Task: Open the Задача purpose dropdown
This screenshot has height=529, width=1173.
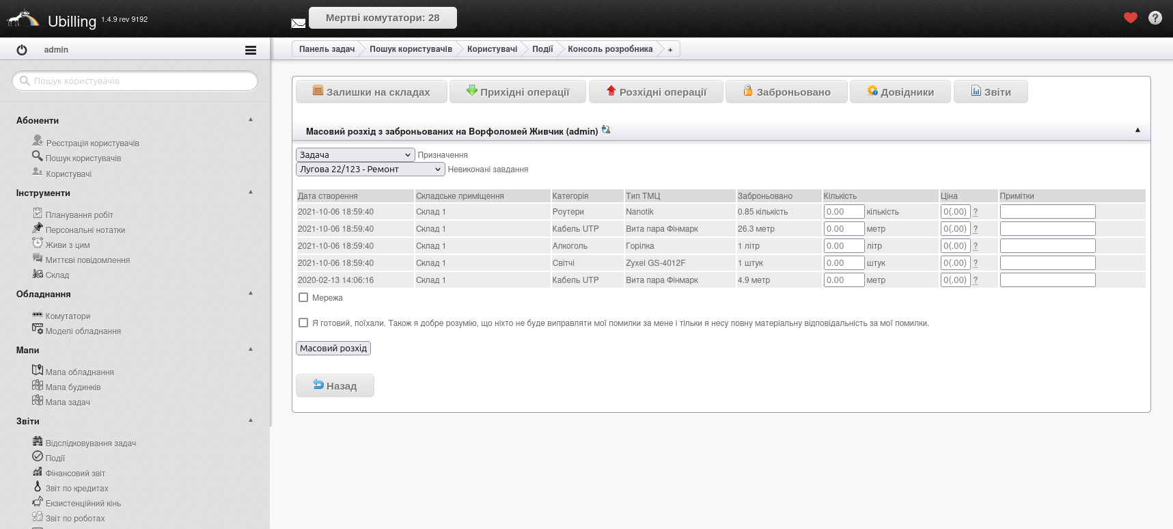Action: [355, 155]
